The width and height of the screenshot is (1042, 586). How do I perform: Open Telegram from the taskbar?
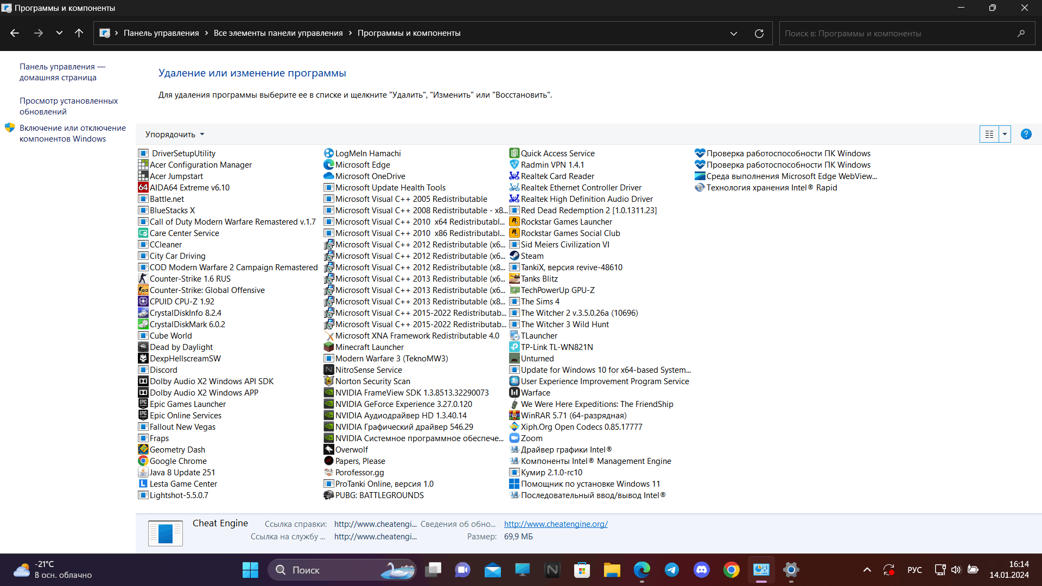pyautogui.click(x=672, y=570)
